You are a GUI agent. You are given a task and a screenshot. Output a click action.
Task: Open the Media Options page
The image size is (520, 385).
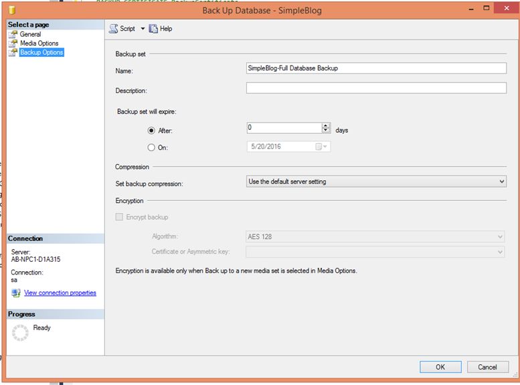39,43
